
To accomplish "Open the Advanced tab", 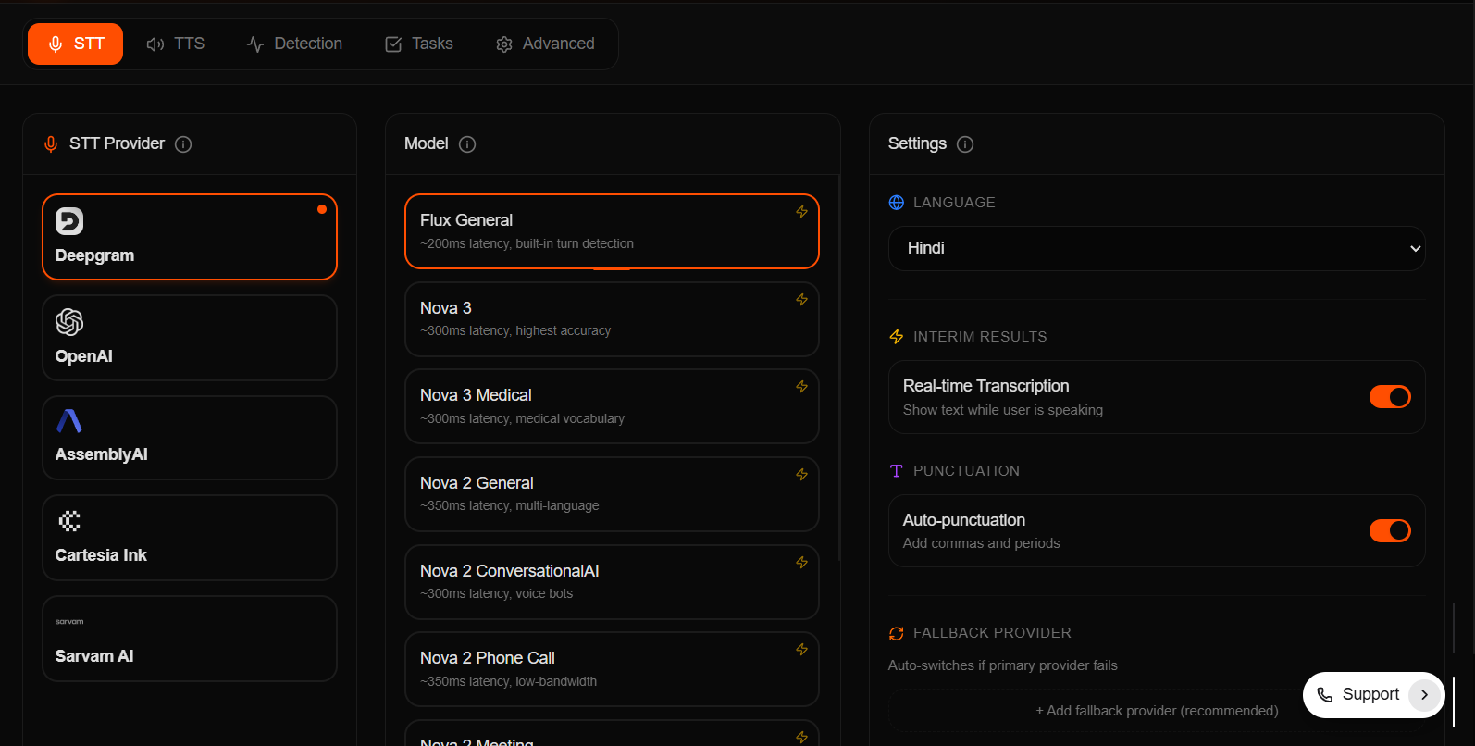I will pos(545,44).
